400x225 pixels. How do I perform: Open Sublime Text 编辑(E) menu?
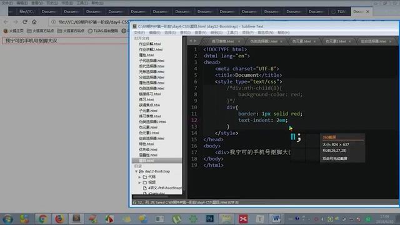point(154,32)
